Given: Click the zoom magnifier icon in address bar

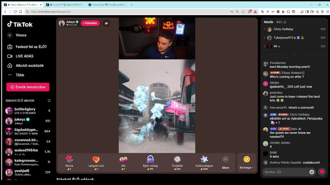Looking at the screenshot, I should click(x=237, y=12).
